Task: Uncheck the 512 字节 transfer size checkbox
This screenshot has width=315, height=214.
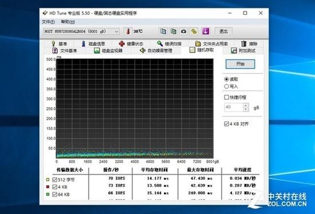Action: pos(54,180)
